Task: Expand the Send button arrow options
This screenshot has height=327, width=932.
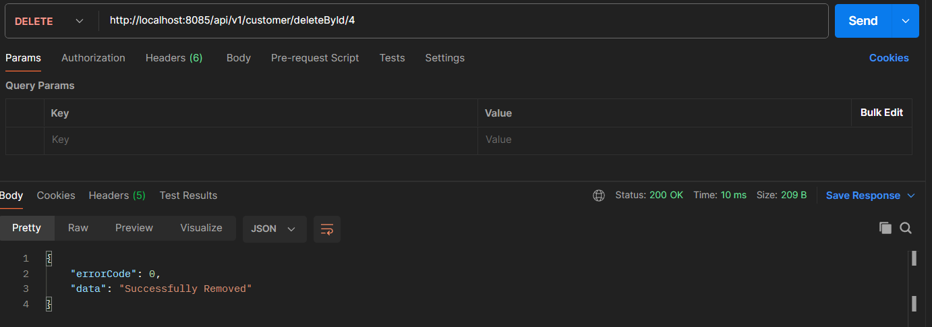Action: [x=905, y=21]
